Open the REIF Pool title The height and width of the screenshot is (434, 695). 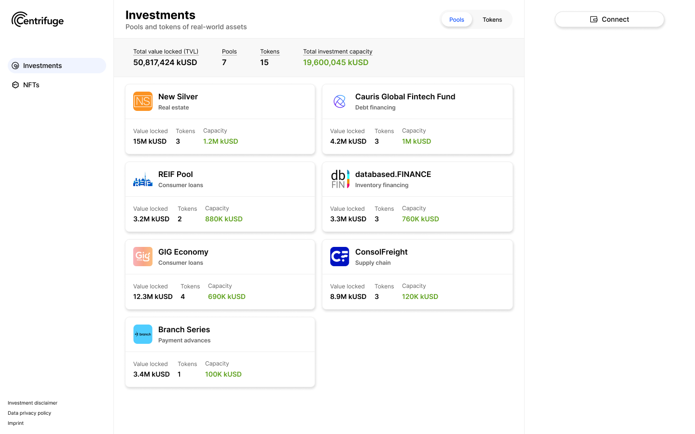tap(176, 174)
